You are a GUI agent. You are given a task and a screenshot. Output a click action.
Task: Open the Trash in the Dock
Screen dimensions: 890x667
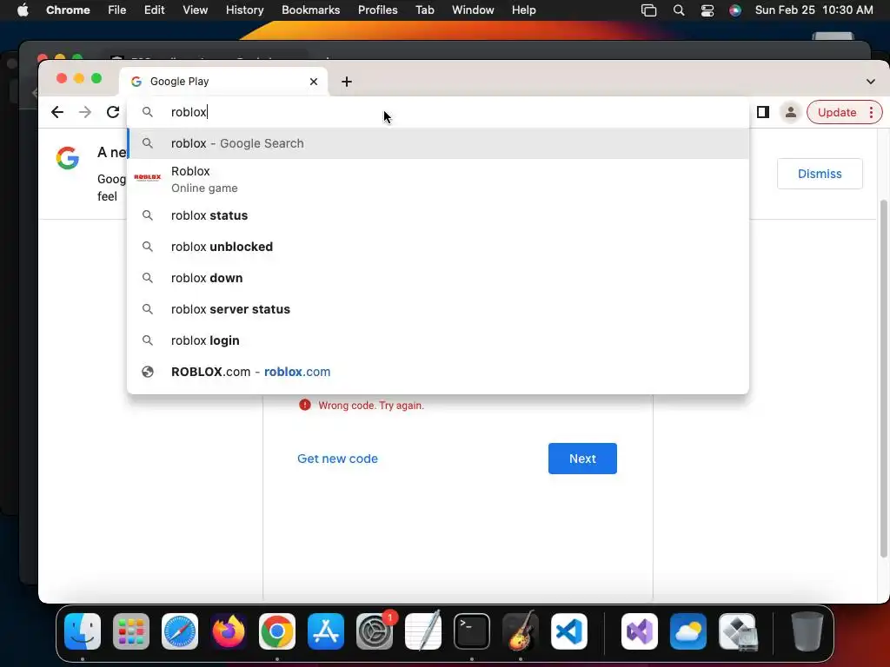click(807, 631)
